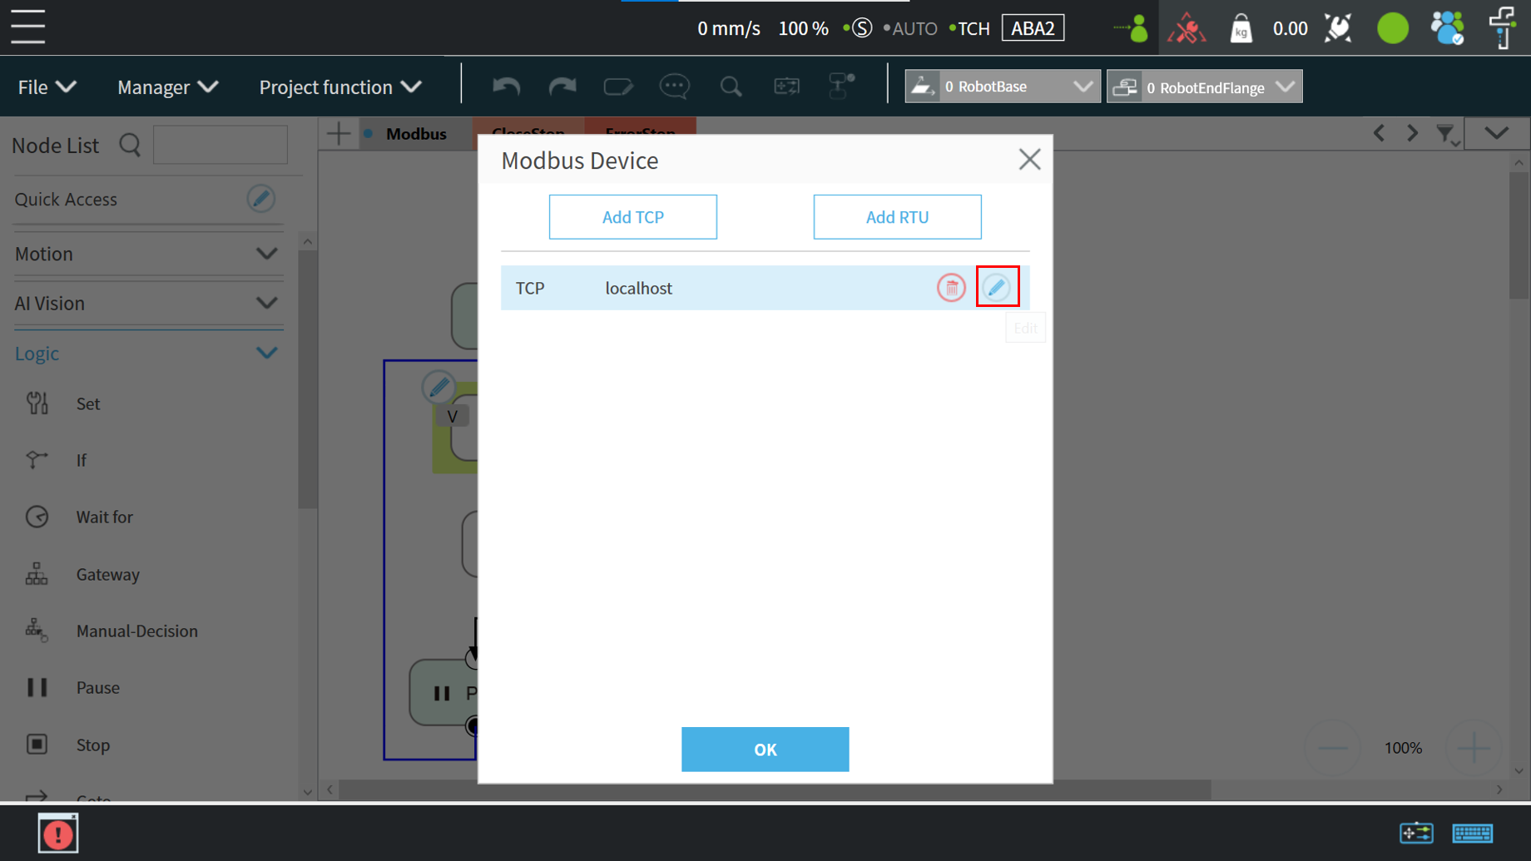Expand the Motion node category
The width and height of the screenshot is (1531, 861).
point(266,254)
